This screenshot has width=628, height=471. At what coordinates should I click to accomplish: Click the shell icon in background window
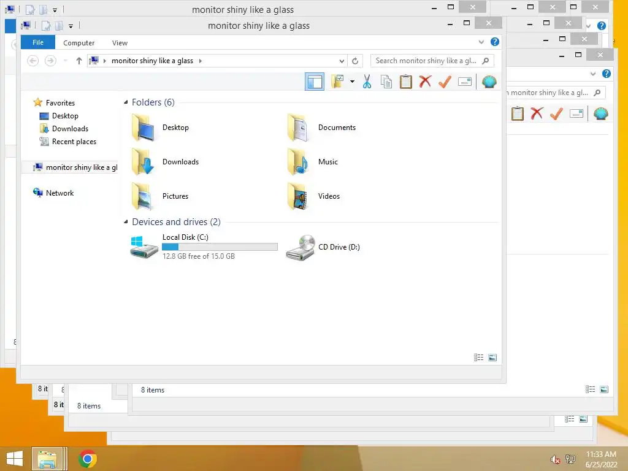click(x=601, y=113)
